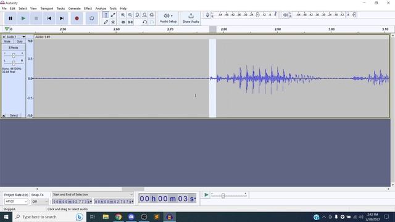The width and height of the screenshot is (395, 222).
Task: Click the speaker playback meter icon
Action: [285, 15]
